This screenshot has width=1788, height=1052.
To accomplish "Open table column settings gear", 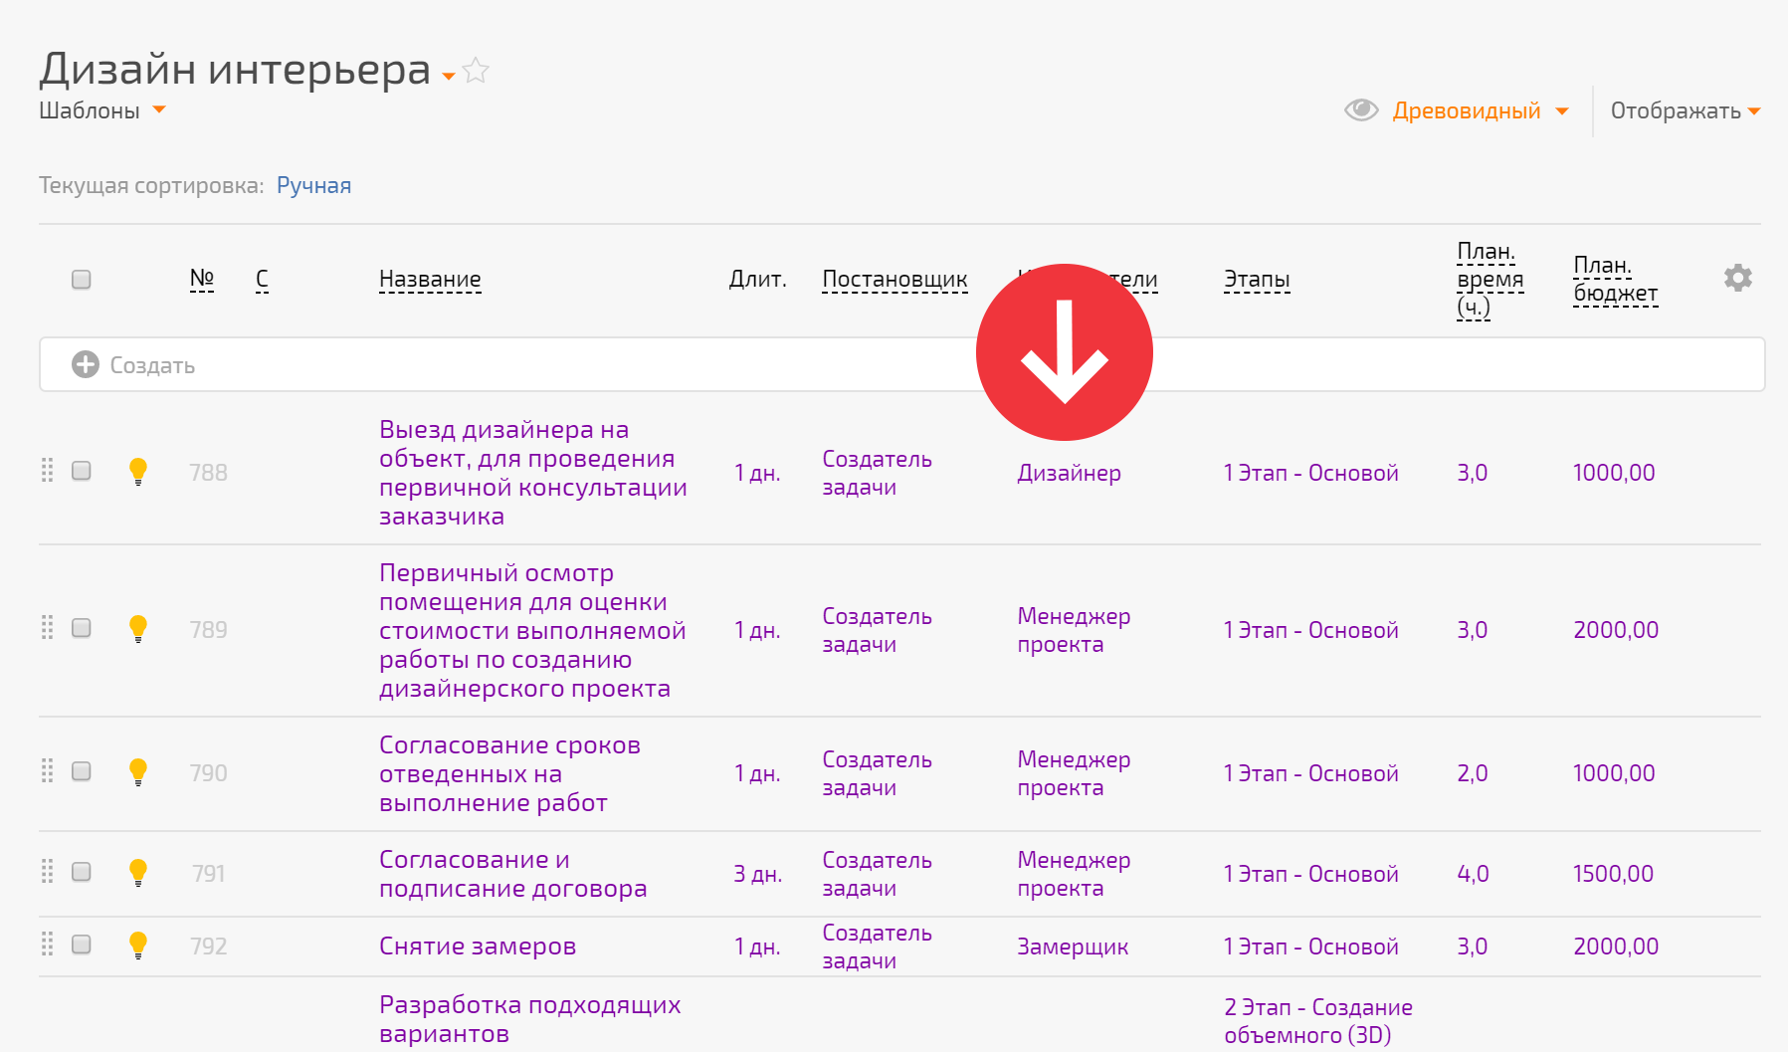I will (1738, 278).
